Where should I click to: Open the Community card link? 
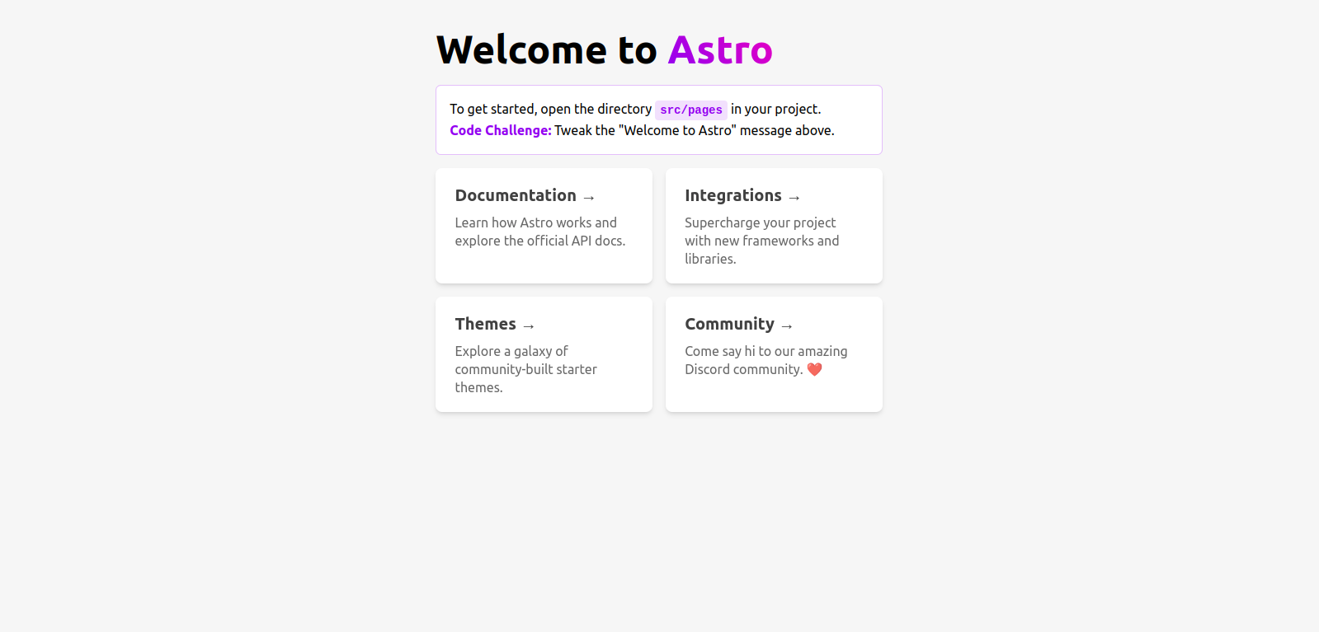click(x=774, y=354)
